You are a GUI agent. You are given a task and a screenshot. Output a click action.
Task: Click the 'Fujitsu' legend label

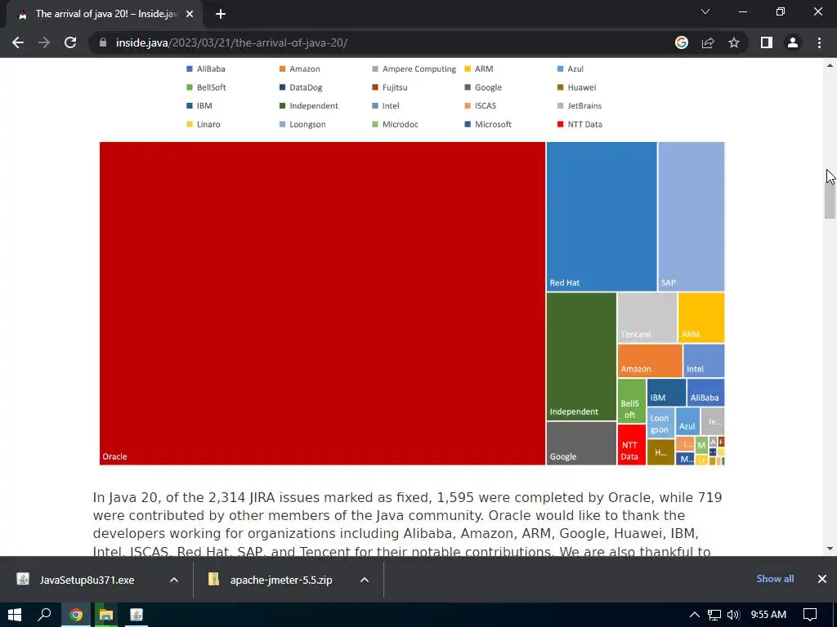pyautogui.click(x=395, y=87)
